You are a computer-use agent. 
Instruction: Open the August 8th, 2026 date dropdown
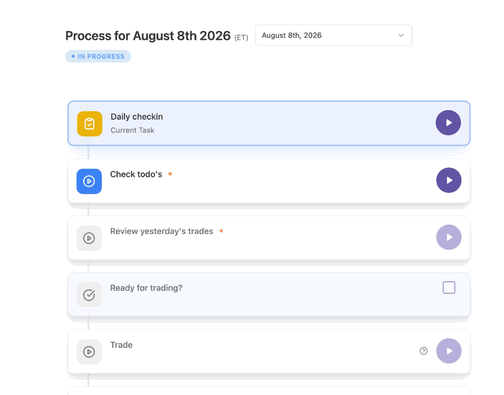coord(333,35)
